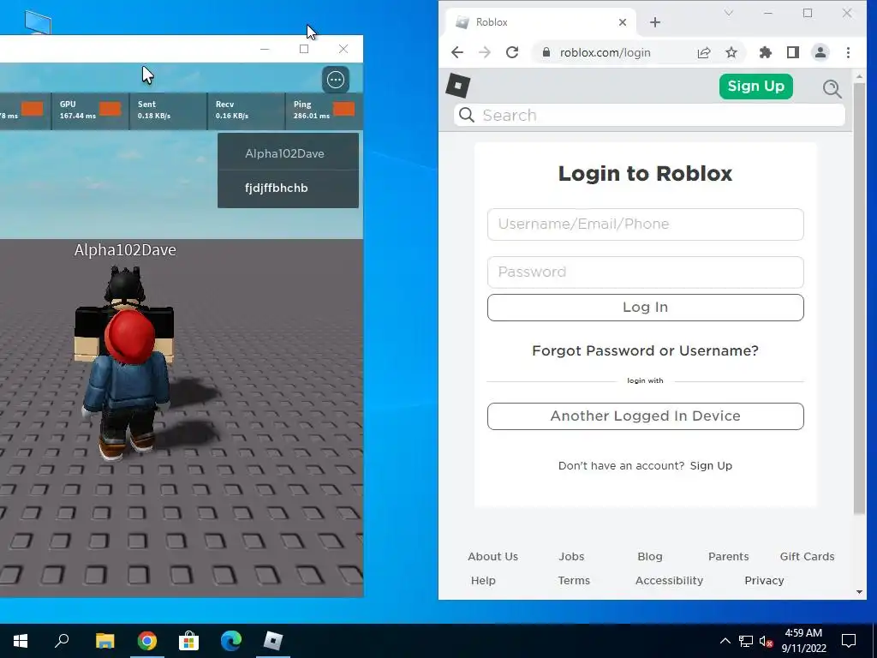Open the Blog footer link
The width and height of the screenshot is (877, 658).
(x=650, y=557)
